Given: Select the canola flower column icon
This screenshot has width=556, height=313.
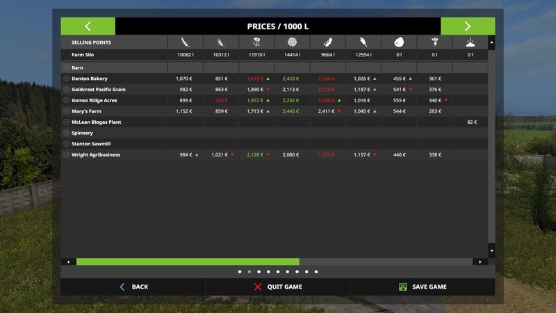Looking at the screenshot, I should (256, 42).
